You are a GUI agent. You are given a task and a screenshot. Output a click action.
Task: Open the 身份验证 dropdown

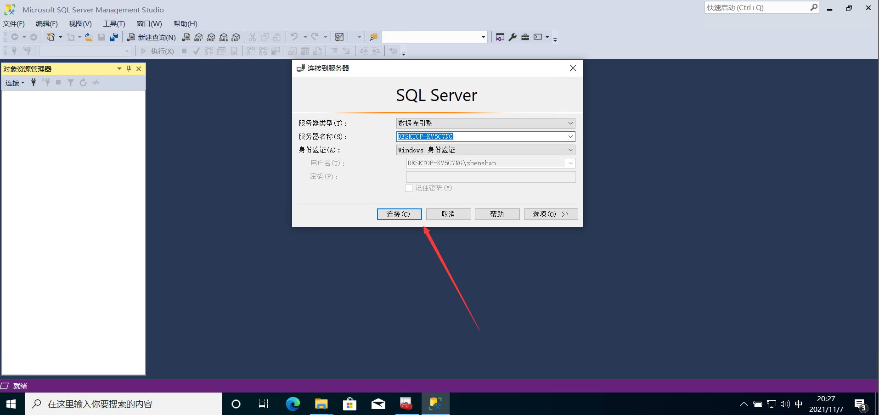(485, 150)
